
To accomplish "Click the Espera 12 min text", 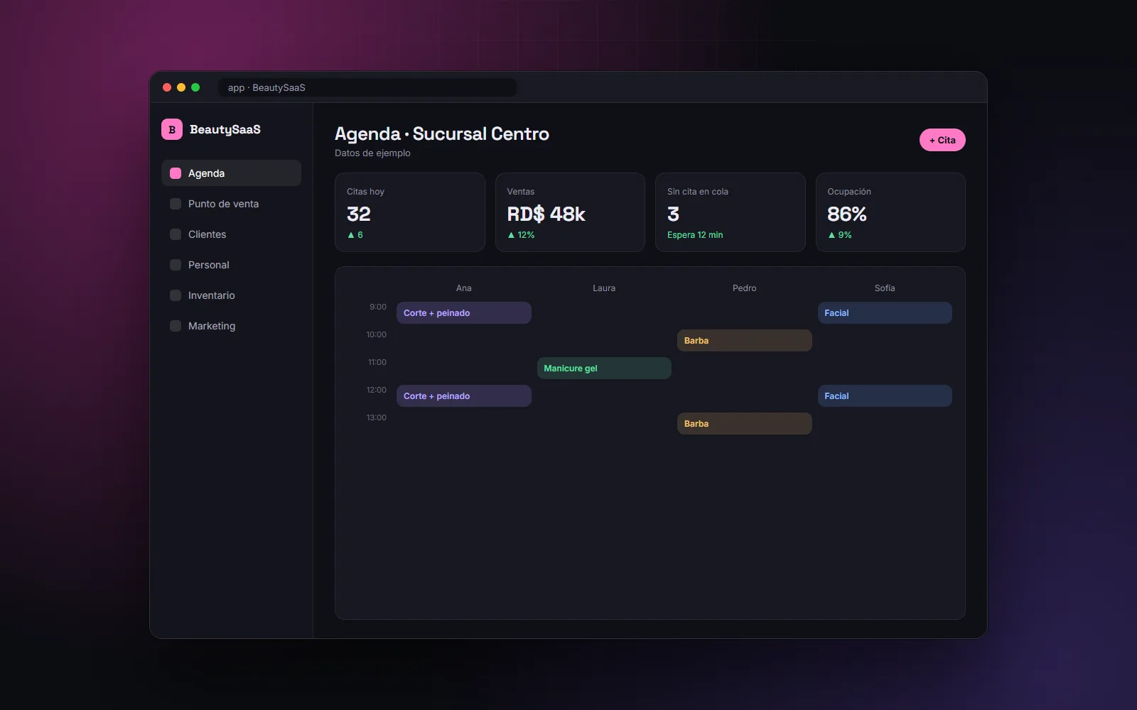I will [x=695, y=235].
